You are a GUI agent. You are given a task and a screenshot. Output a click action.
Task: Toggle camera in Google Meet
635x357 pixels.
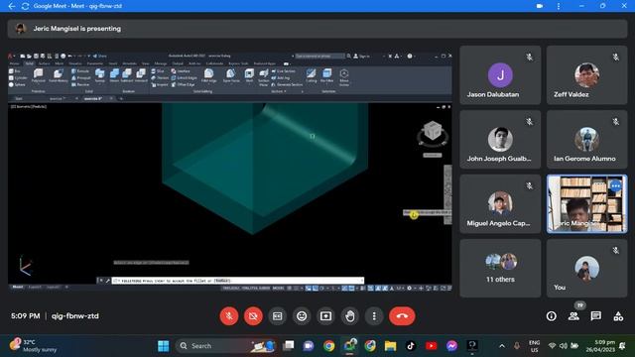(x=253, y=315)
